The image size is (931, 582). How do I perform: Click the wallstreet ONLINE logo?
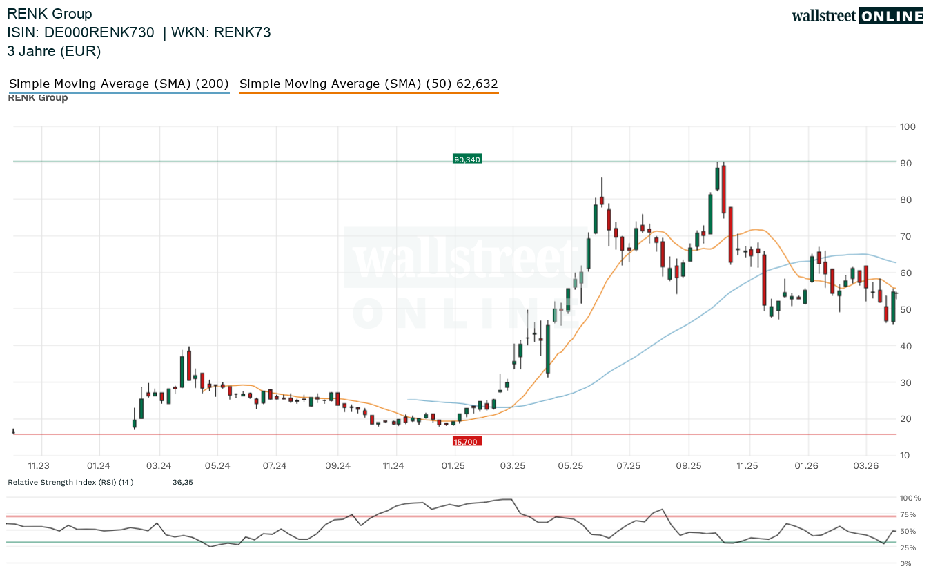point(856,16)
